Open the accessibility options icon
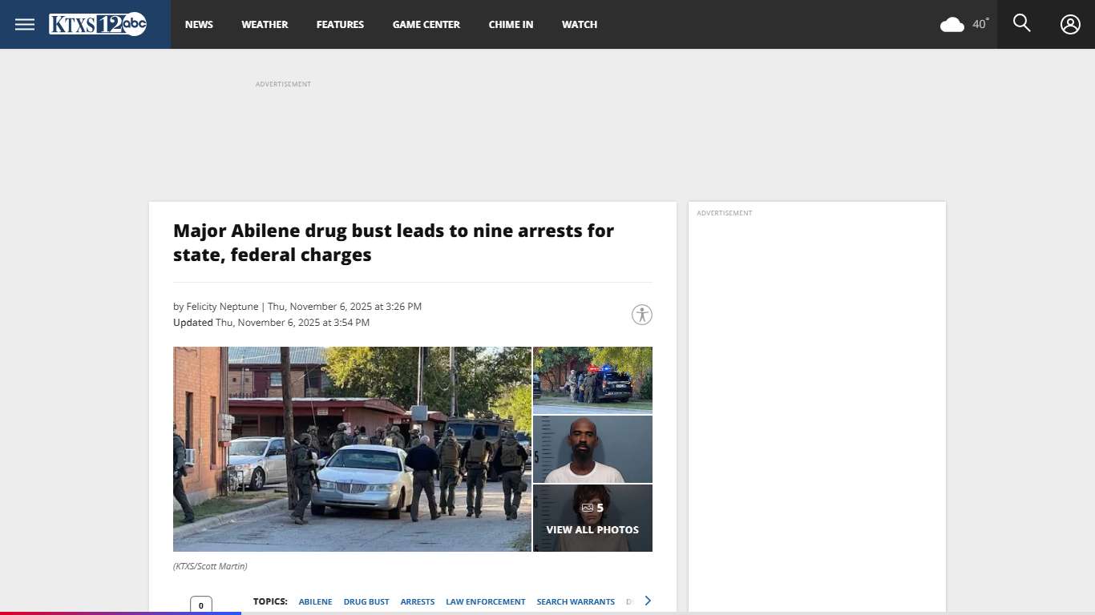This screenshot has height=615, width=1095. click(641, 315)
